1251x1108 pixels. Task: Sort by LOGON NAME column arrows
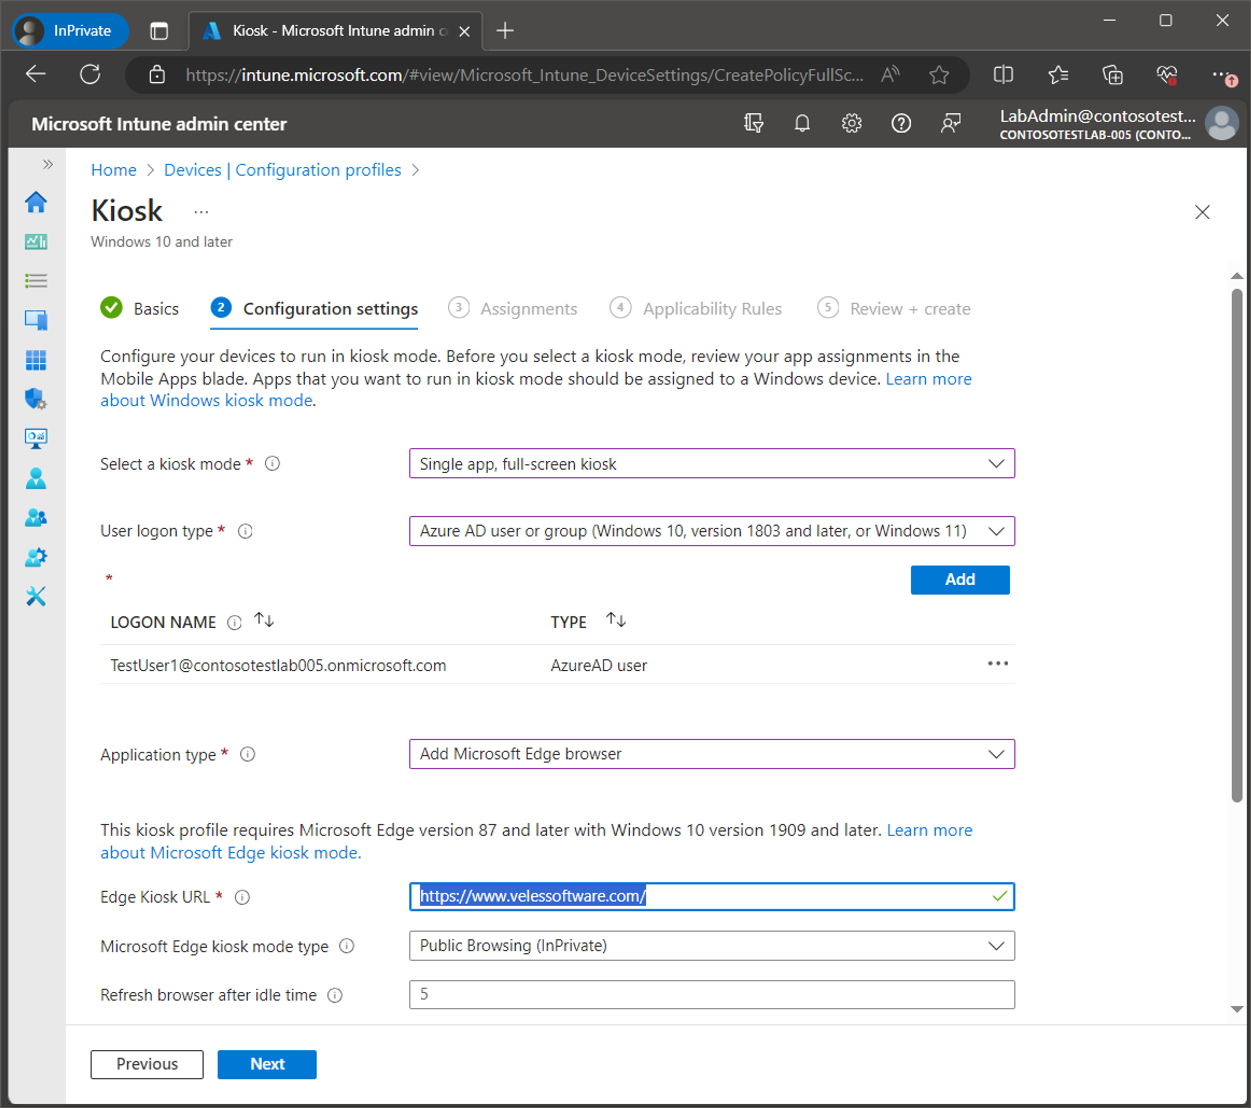tap(265, 620)
